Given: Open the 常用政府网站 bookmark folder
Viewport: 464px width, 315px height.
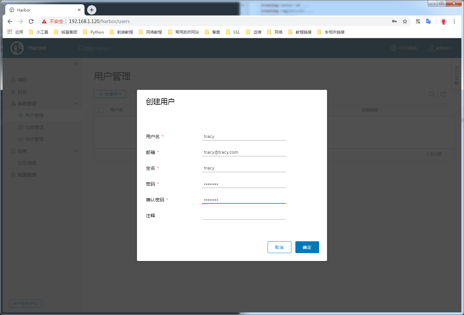Looking at the screenshot, I should click(183, 32).
